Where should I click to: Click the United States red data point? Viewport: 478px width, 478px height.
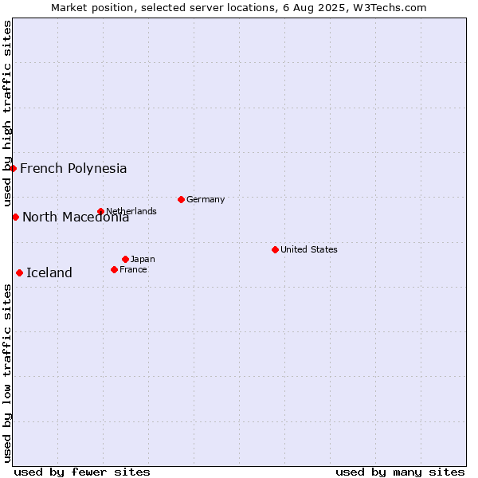click(x=276, y=250)
